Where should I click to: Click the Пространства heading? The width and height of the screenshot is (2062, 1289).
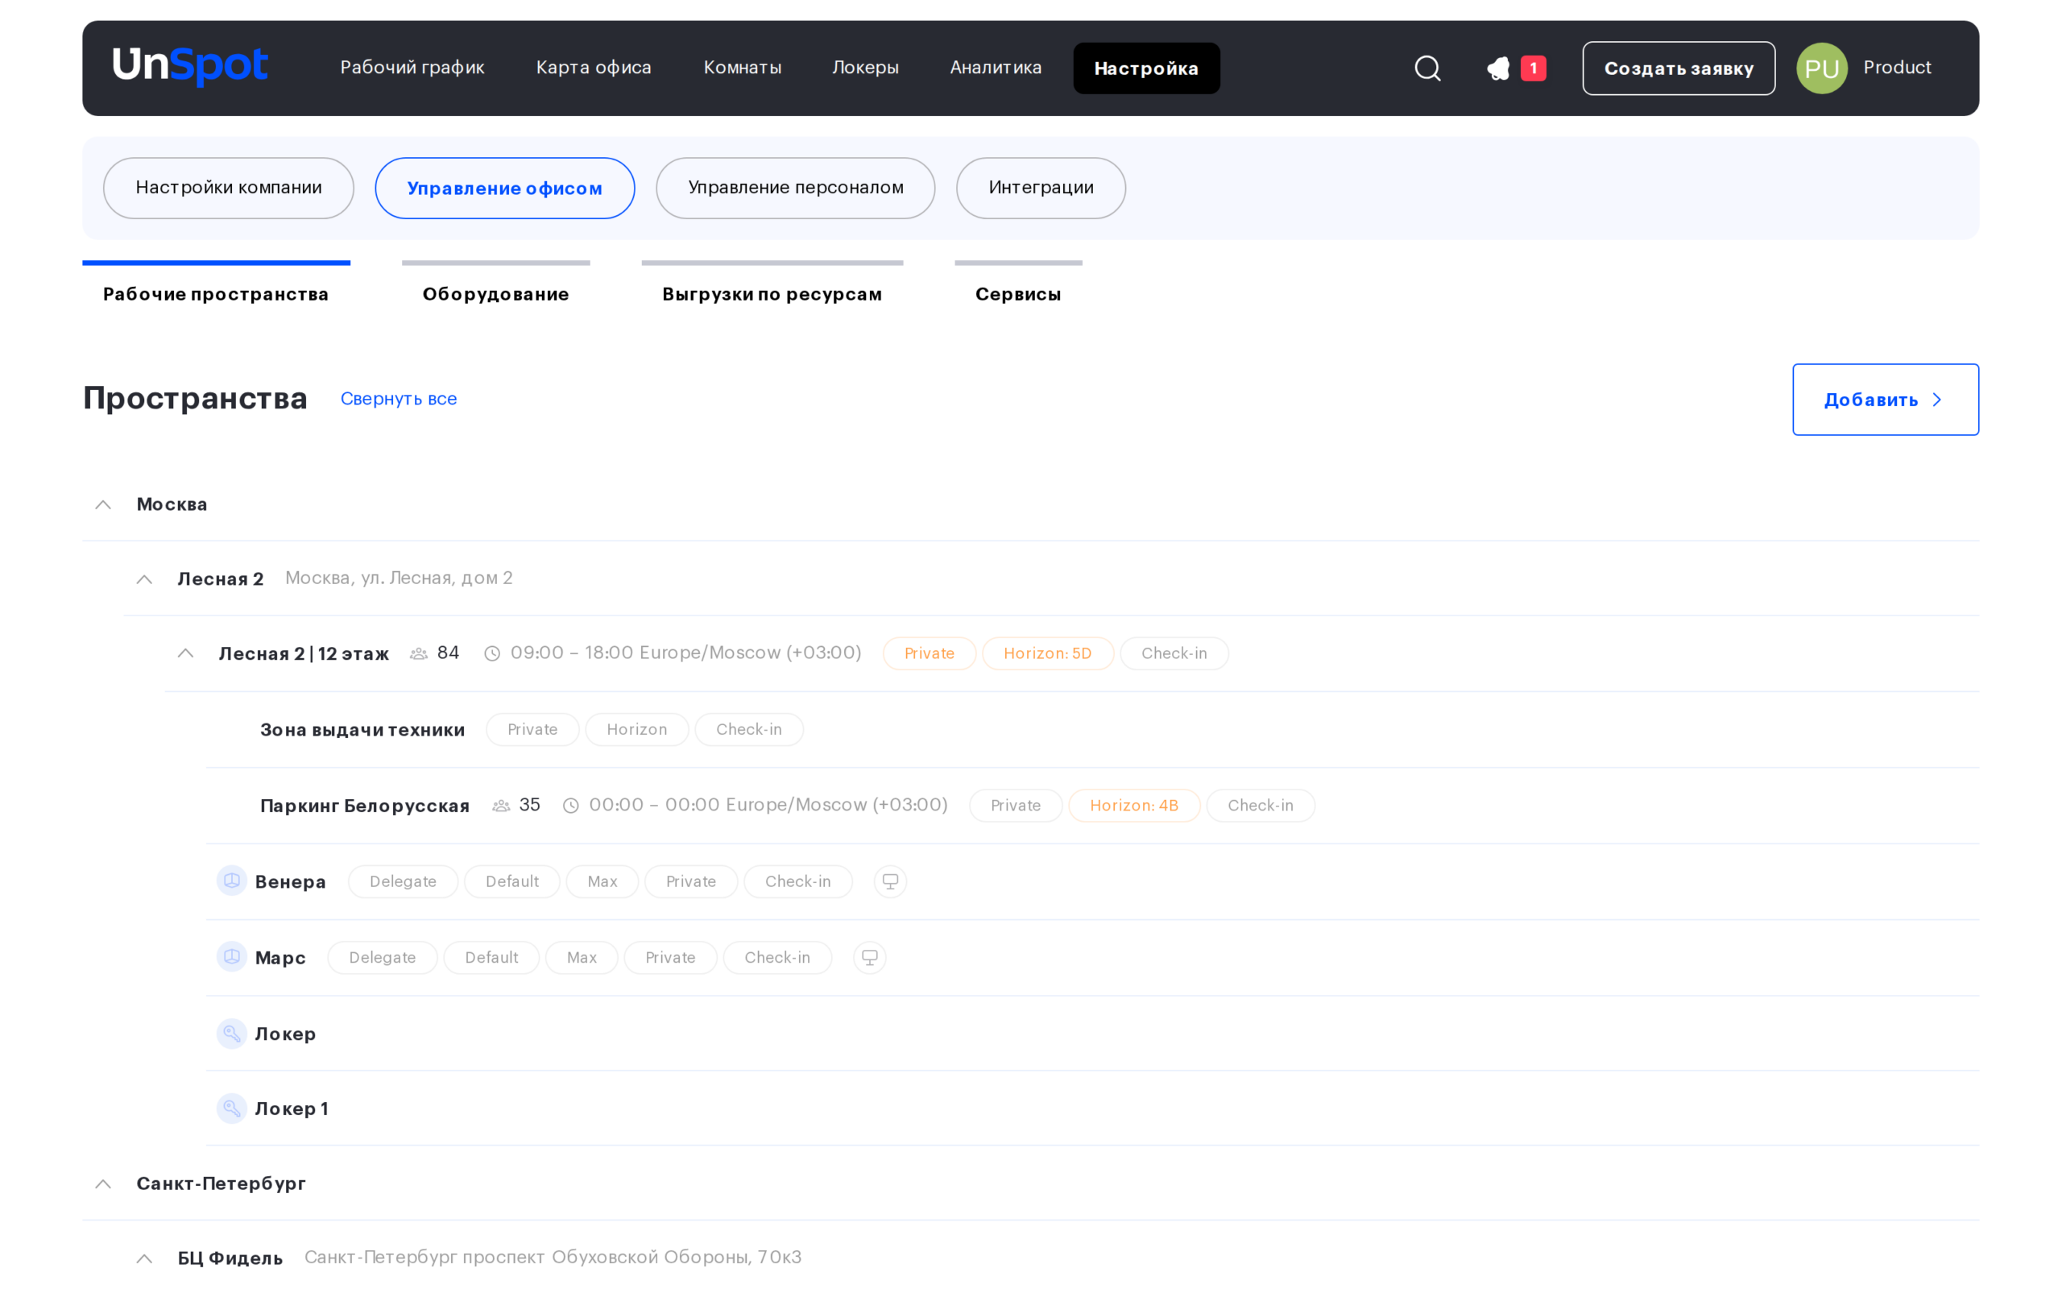point(195,398)
